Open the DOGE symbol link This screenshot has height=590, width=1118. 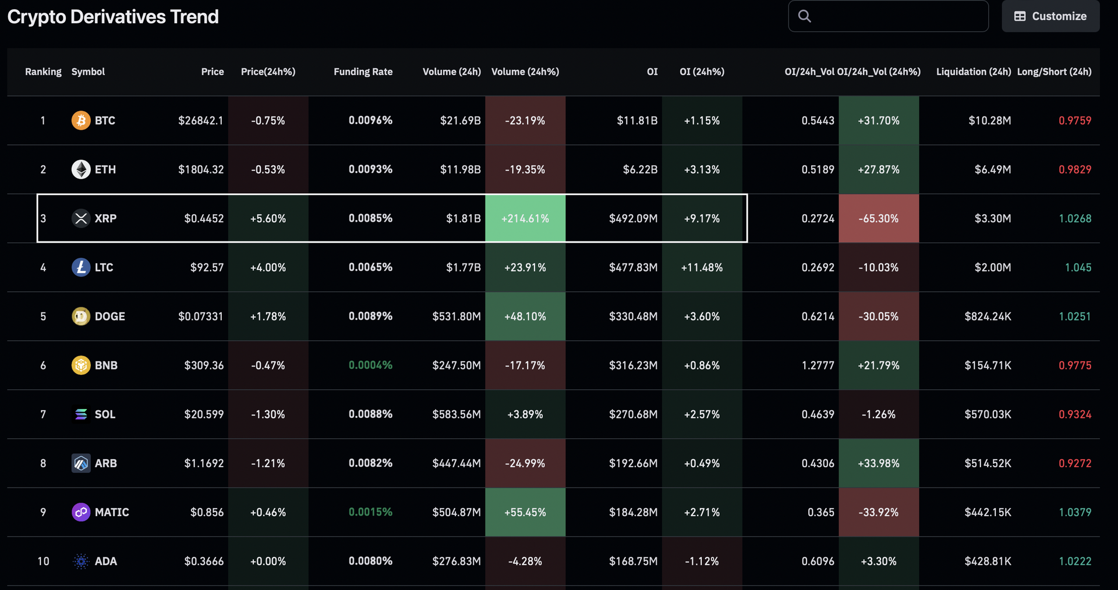(110, 316)
